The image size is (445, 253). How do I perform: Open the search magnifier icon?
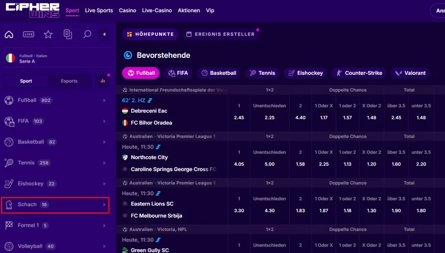point(87,34)
